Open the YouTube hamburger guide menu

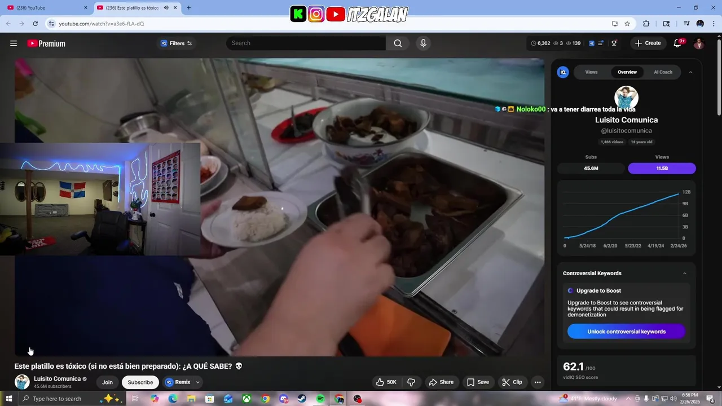click(x=14, y=43)
